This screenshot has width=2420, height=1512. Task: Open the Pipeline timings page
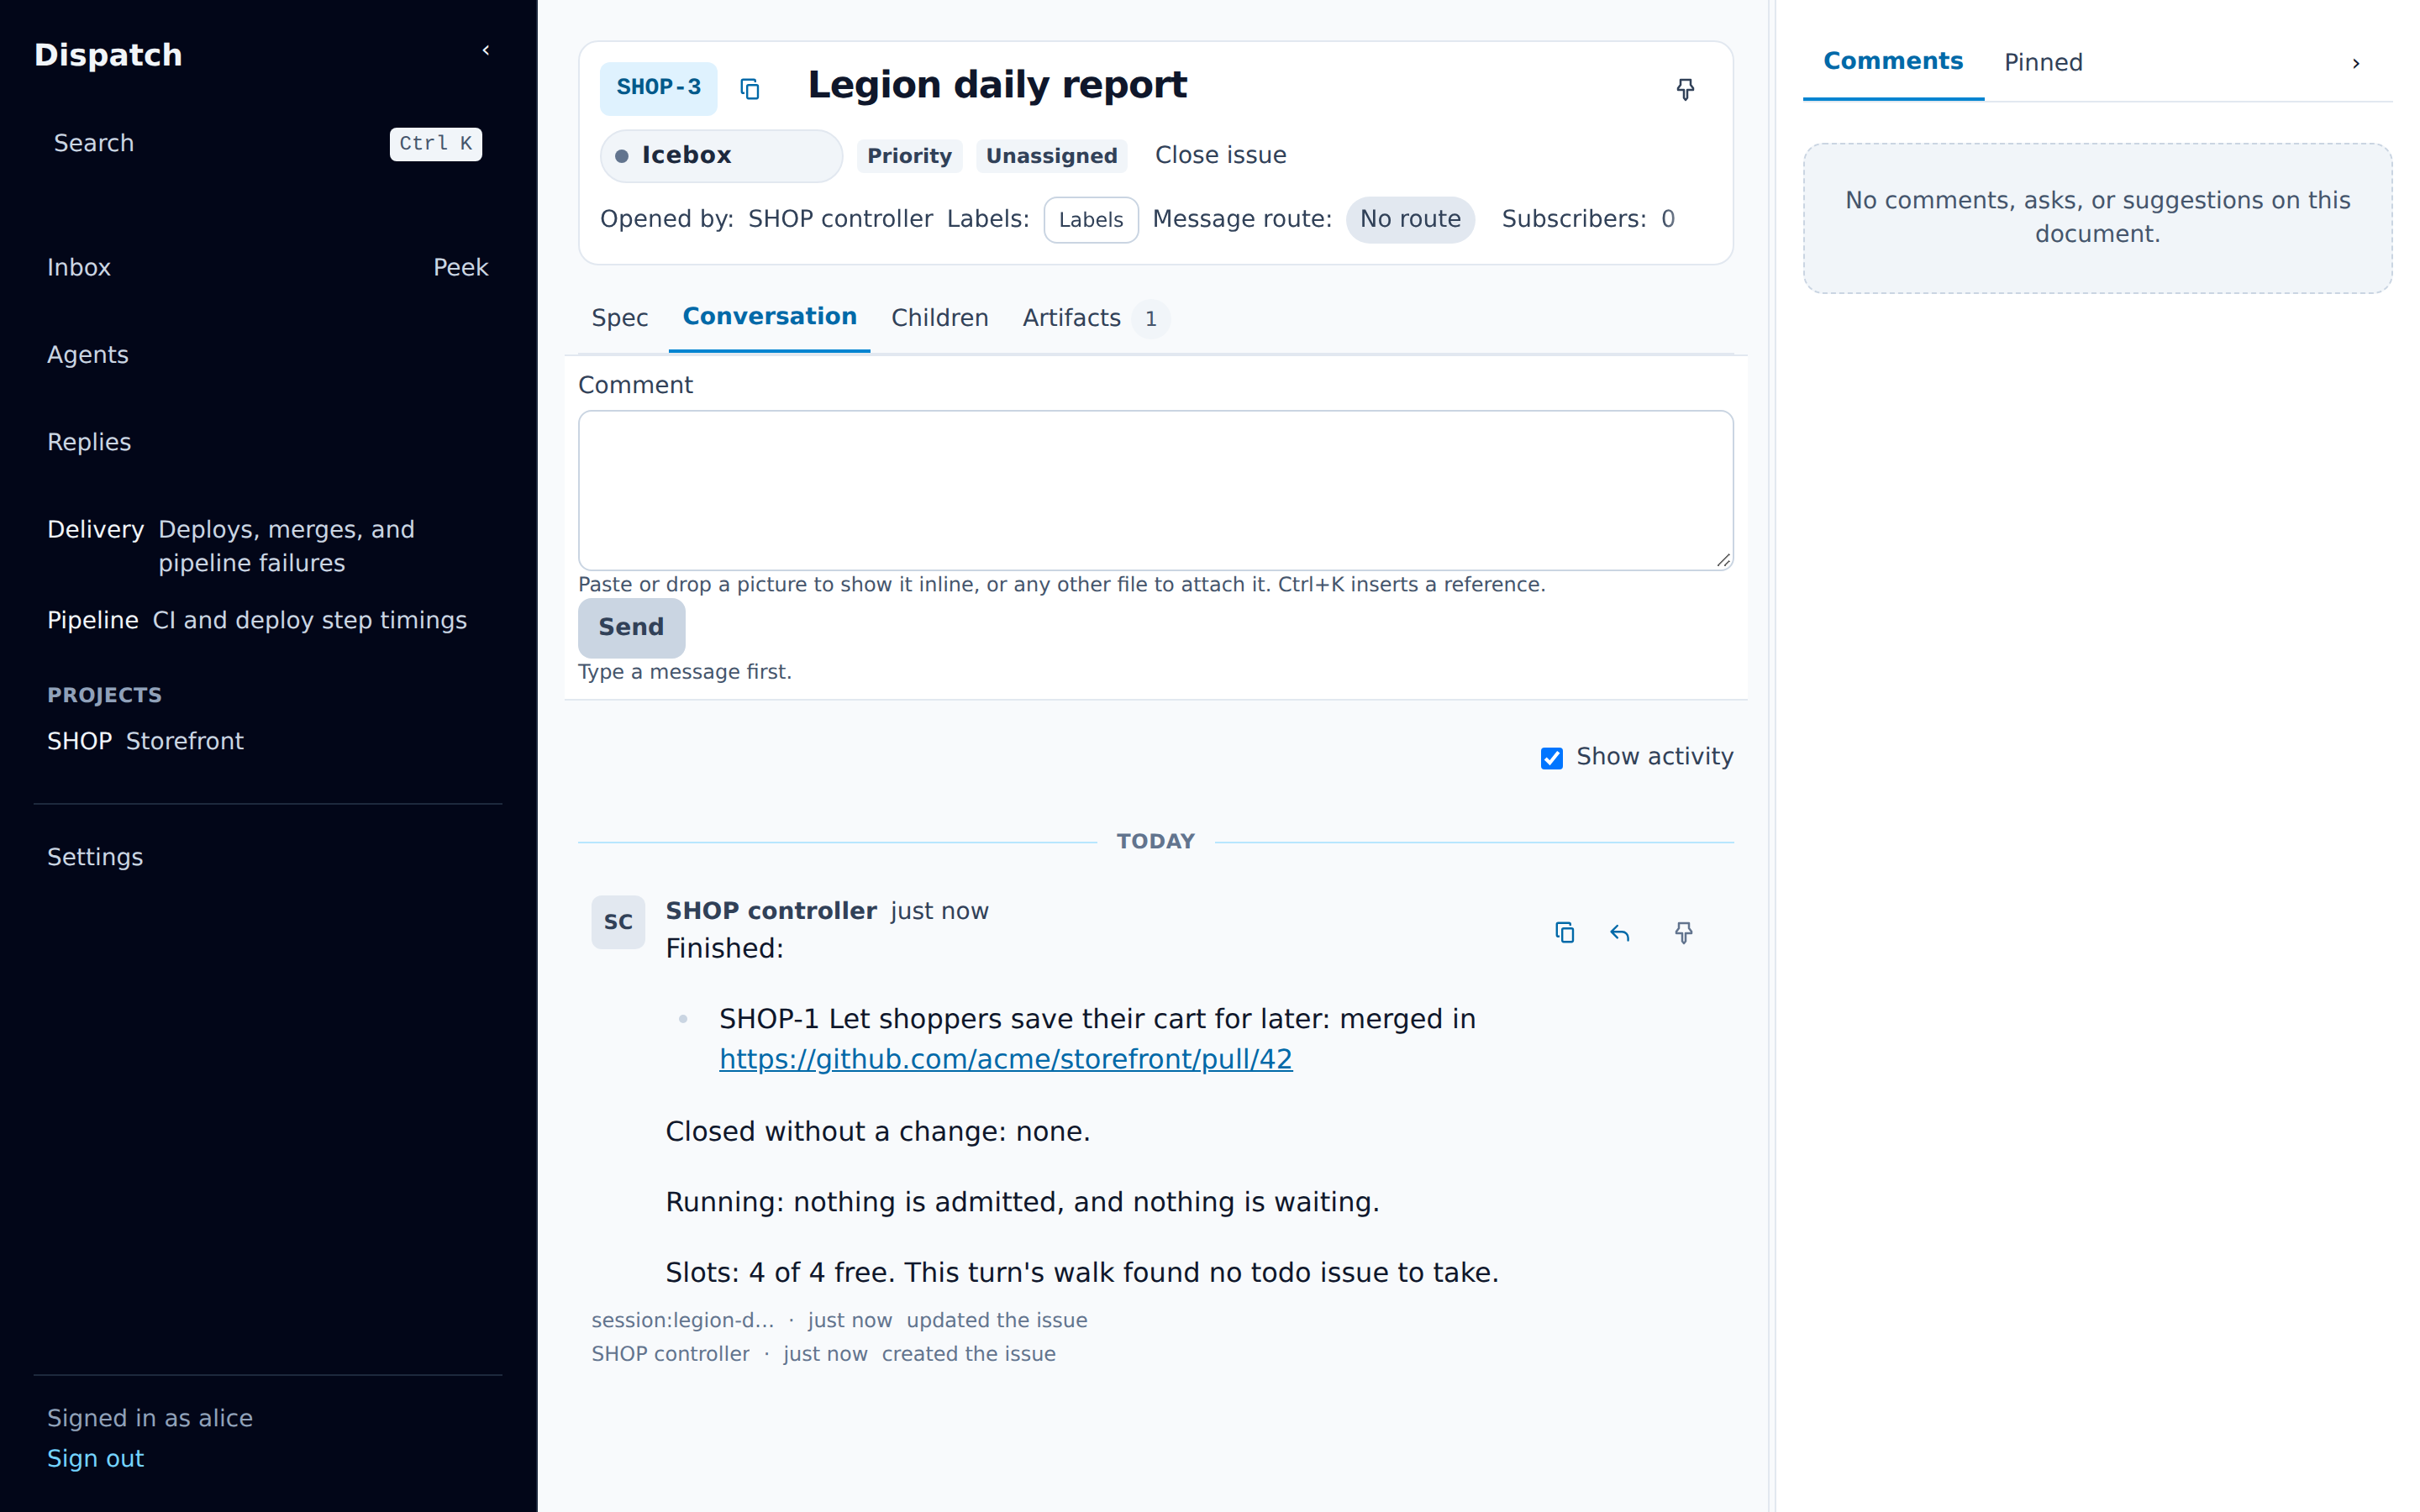point(267,620)
